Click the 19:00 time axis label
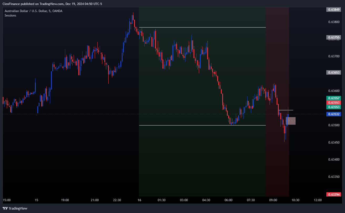This screenshot has width=345, height=213. (65, 200)
